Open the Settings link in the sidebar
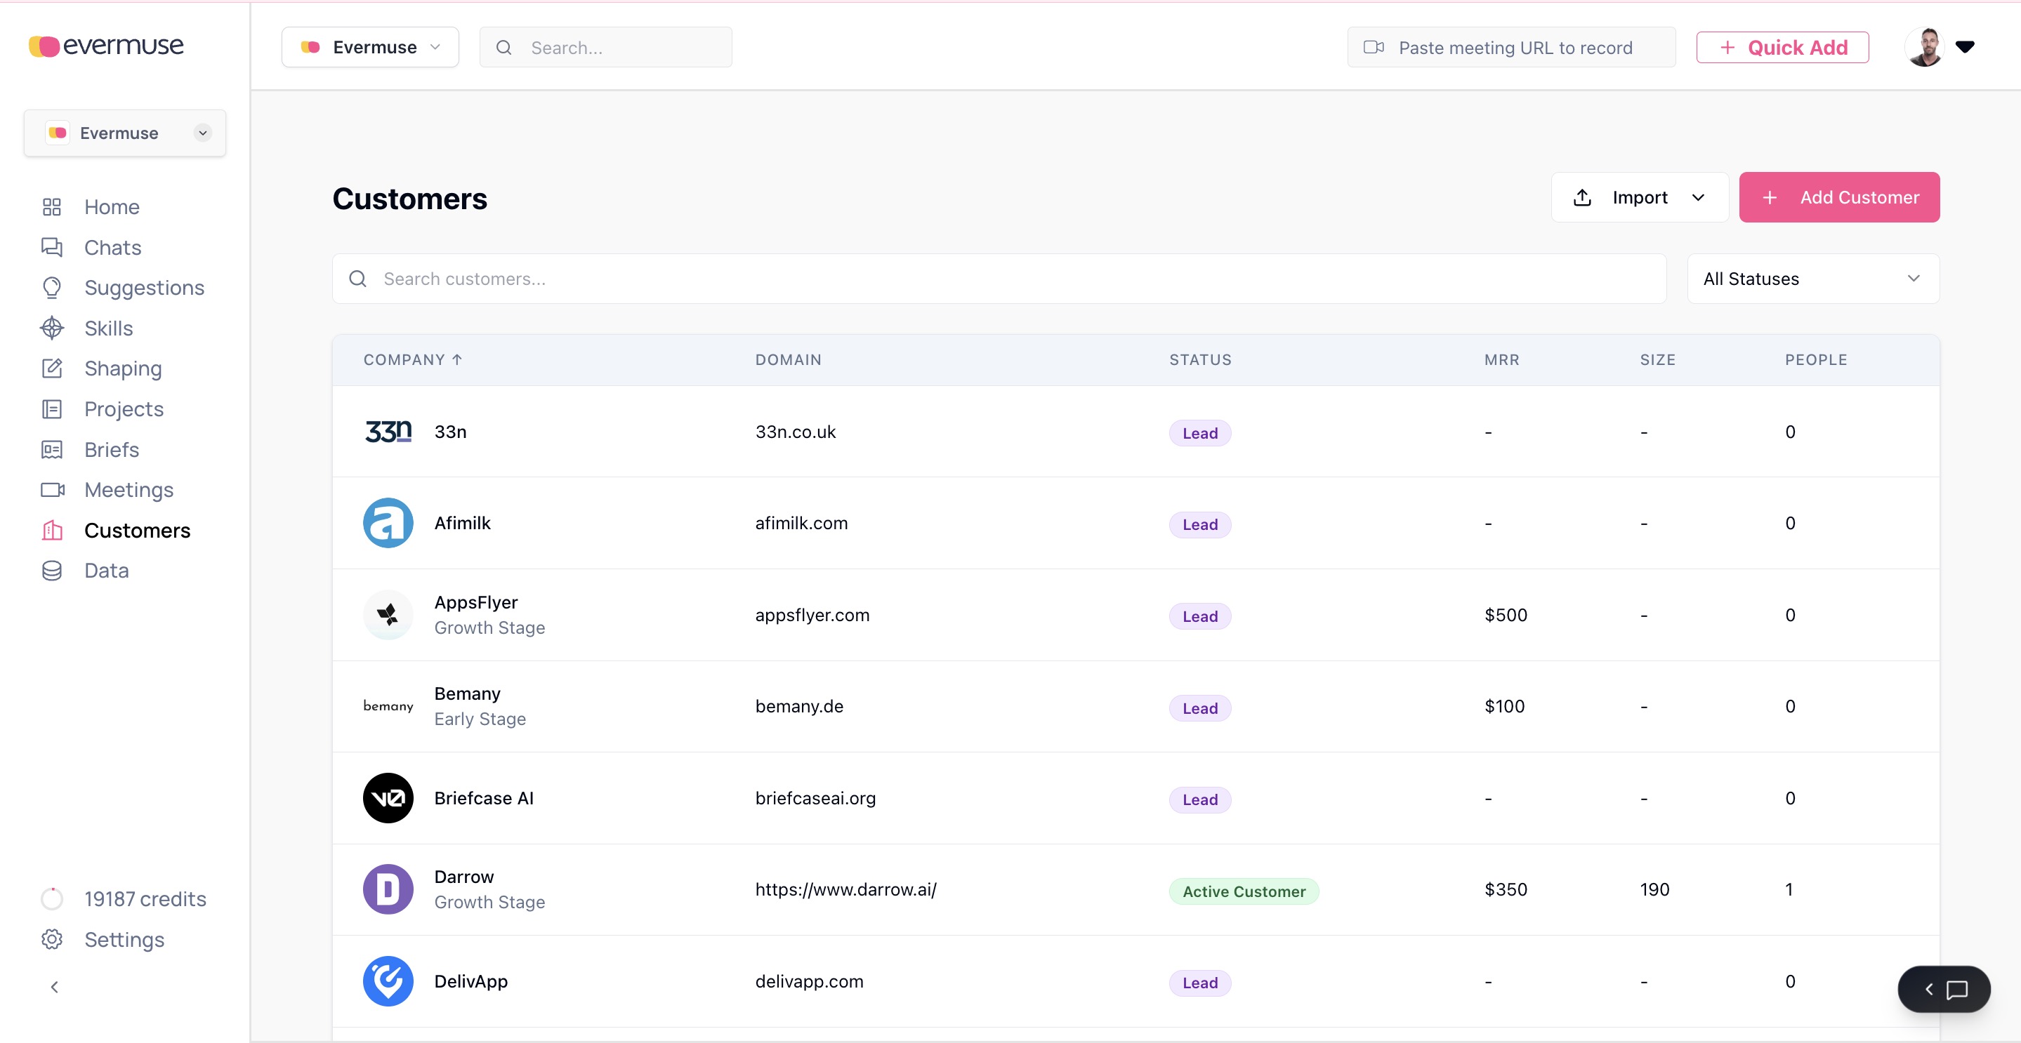The height and width of the screenshot is (1043, 2021). tap(125, 940)
